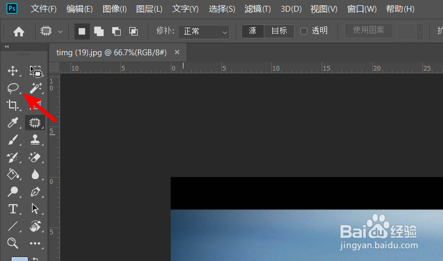Select the Crop tool
443x261 pixels.
(12, 105)
